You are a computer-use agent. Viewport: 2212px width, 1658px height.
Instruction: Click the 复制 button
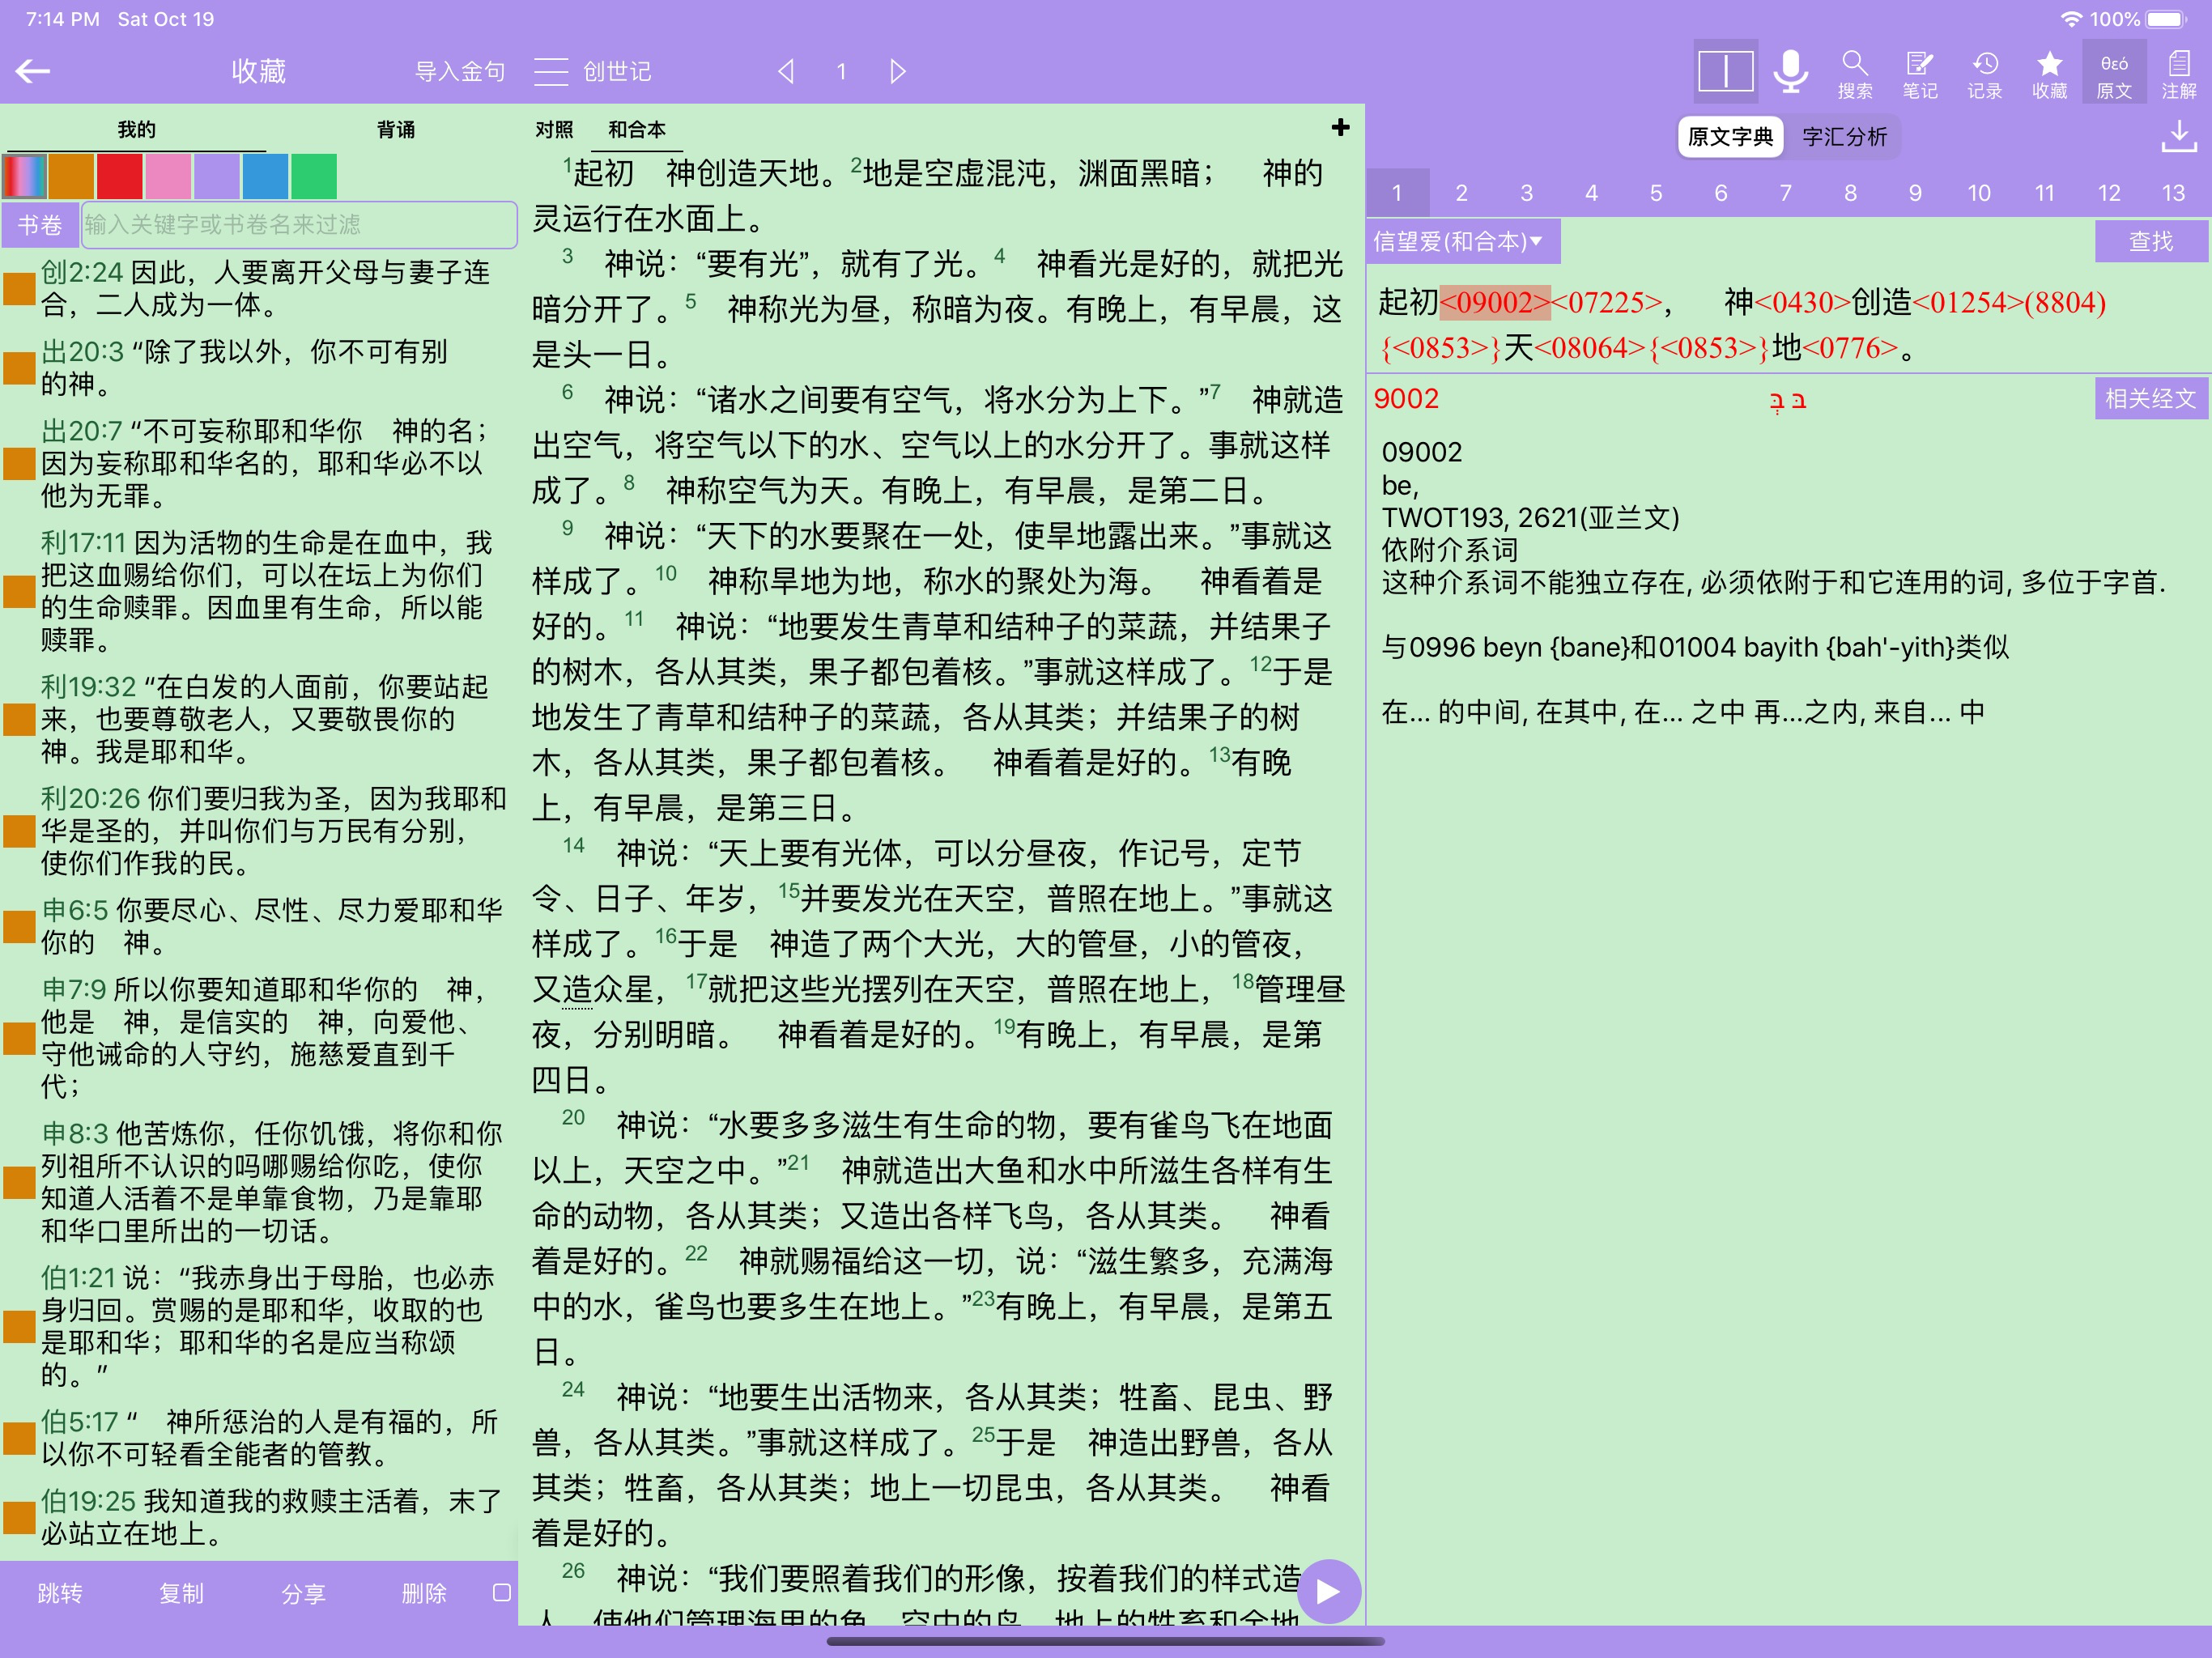point(181,1593)
